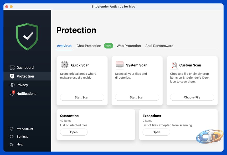The image size is (227, 155).
Task: Click 'List of infected files.' text
Action: [x=74, y=125]
